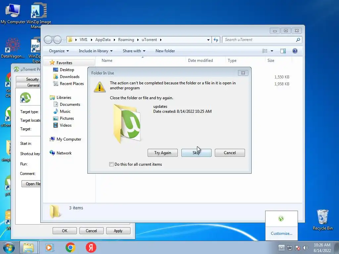This screenshot has width=339, height=254.
Task: Open Pictures library
Action: coord(67,118)
